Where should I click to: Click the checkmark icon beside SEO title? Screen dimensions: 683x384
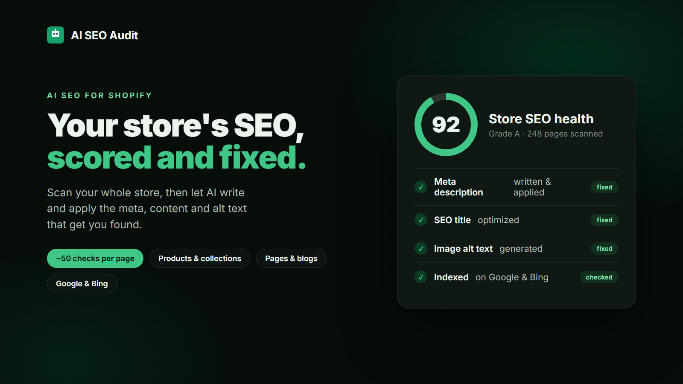[421, 220]
